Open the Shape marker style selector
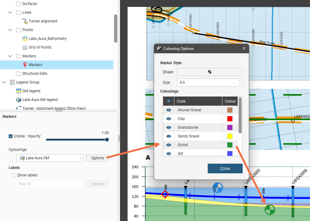The height and width of the screenshot is (221, 310). pyautogui.click(x=210, y=72)
